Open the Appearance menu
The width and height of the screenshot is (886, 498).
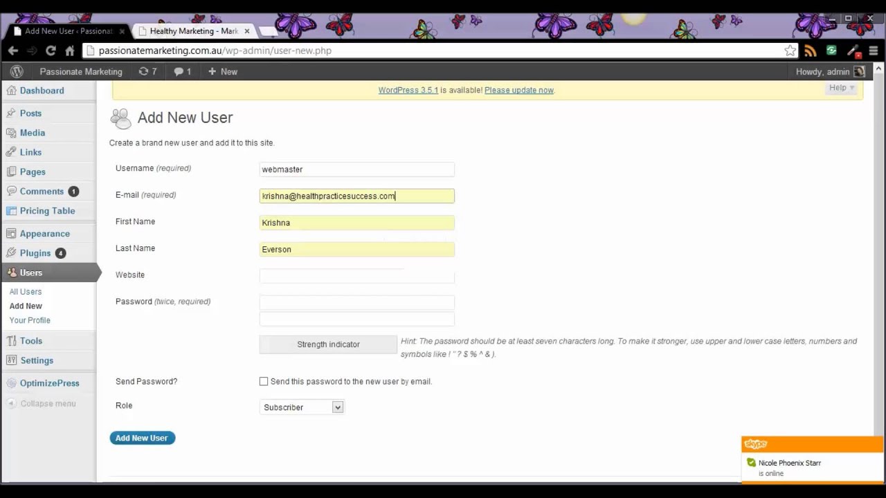(x=44, y=234)
